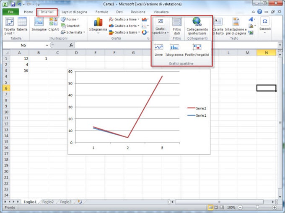
Task: Open the Filtro dati slicer tool
Action: [x=177, y=26]
